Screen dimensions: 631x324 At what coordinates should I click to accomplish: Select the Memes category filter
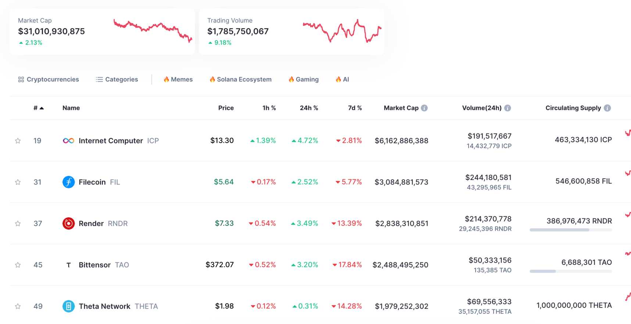click(x=178, y=79)
